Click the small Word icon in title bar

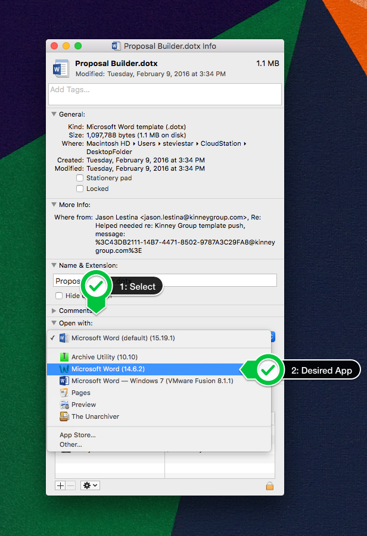116,46
